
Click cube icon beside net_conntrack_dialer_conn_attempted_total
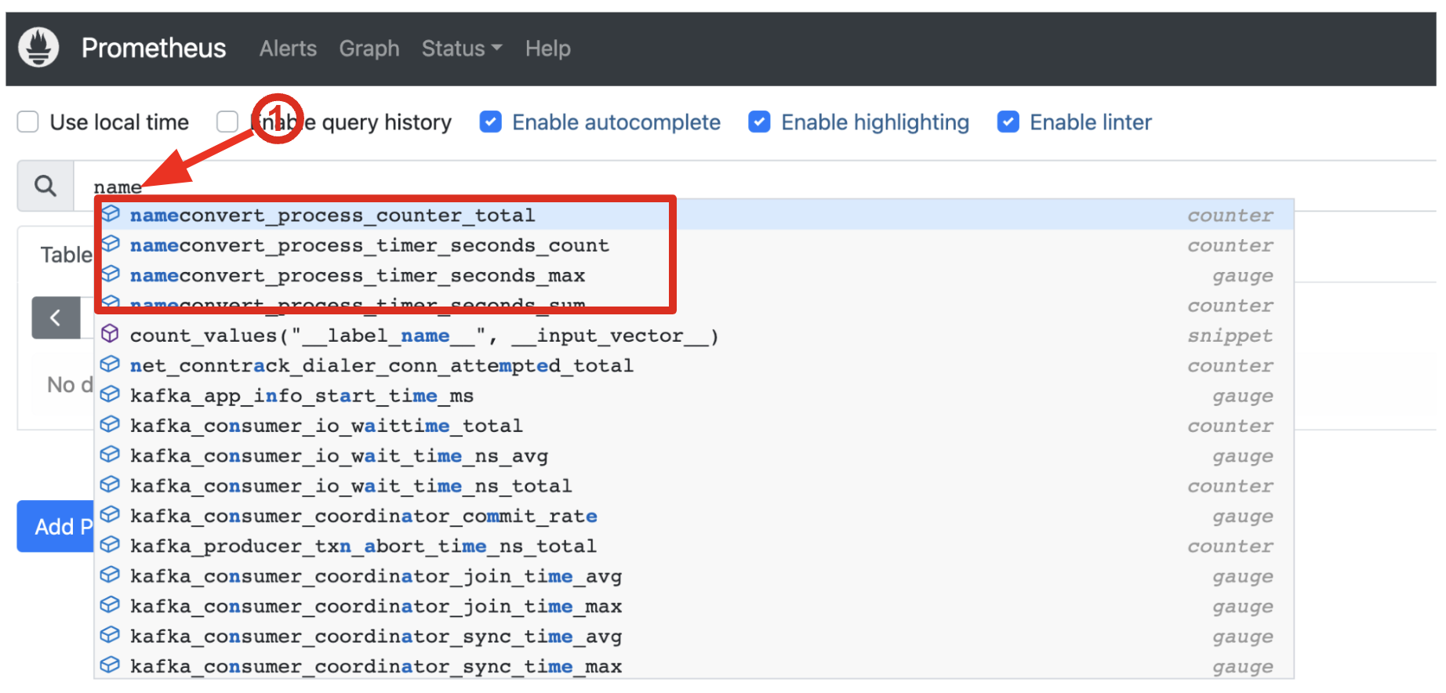point(111,365)
